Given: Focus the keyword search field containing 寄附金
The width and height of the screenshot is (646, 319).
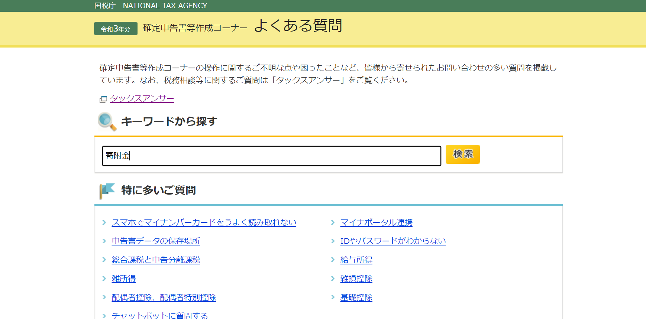Looking at the screenshot, I should click(x=271, y=156).
